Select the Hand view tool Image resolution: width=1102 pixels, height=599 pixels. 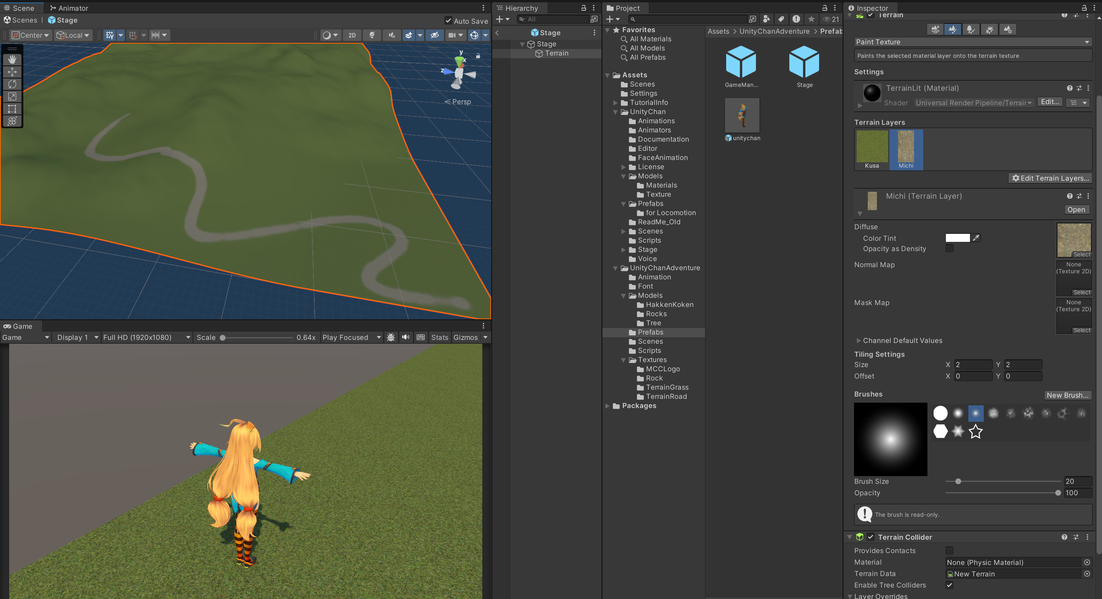tap(12, 59)
